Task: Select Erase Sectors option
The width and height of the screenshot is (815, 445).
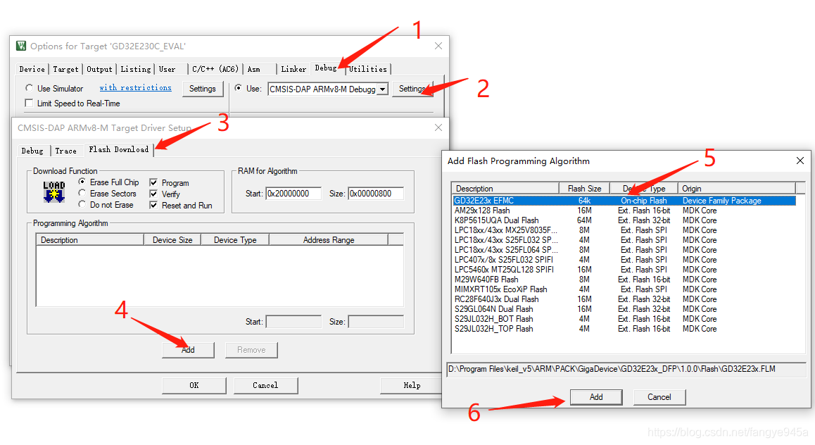Action: point(82,193)
